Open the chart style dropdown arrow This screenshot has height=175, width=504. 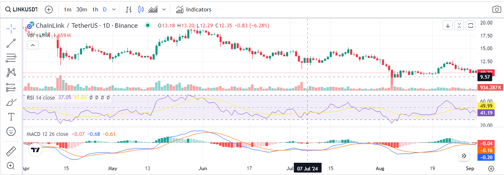point(164,9)
